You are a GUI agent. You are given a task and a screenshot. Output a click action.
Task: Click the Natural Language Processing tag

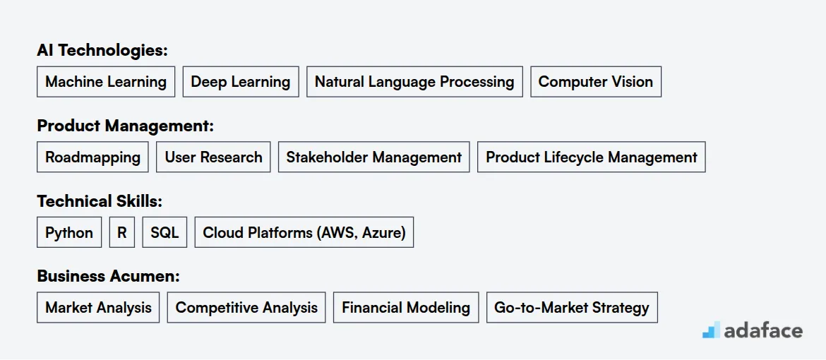[414, 82]
